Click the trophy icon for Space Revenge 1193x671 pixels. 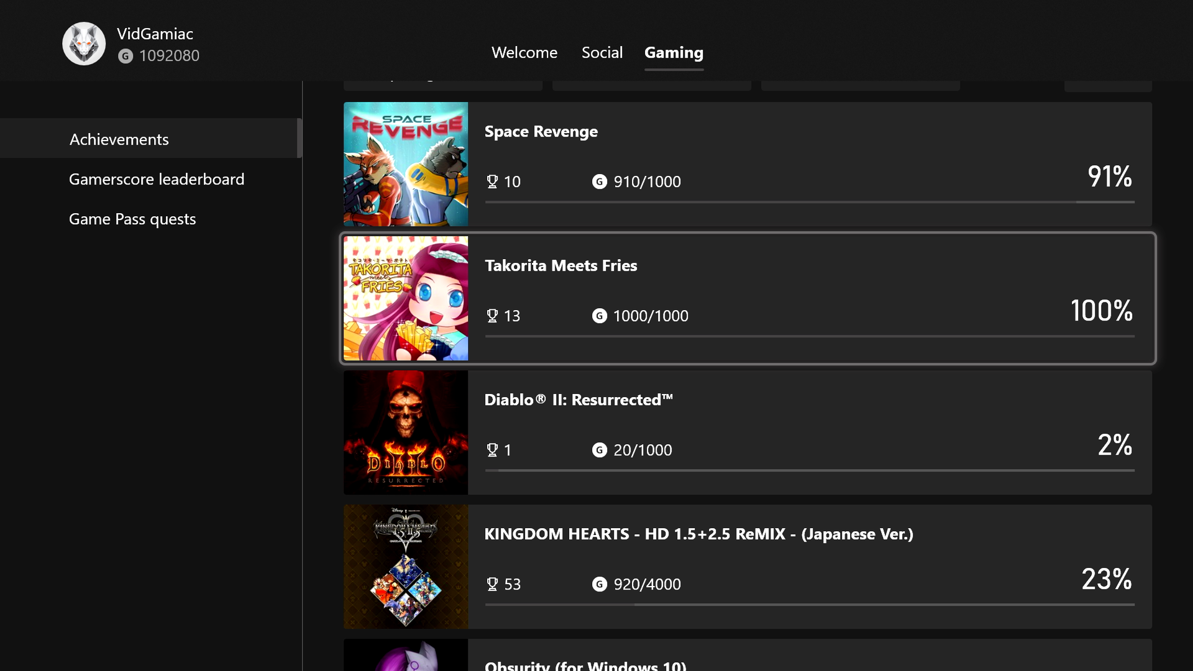pyautogui.click(x=492, y=181)
